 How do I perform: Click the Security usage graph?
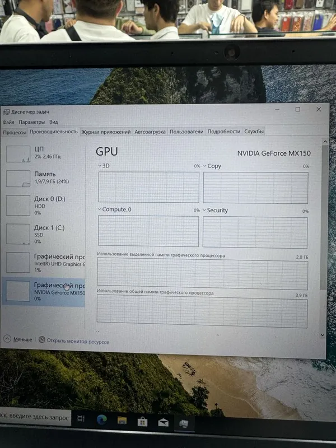255,232
